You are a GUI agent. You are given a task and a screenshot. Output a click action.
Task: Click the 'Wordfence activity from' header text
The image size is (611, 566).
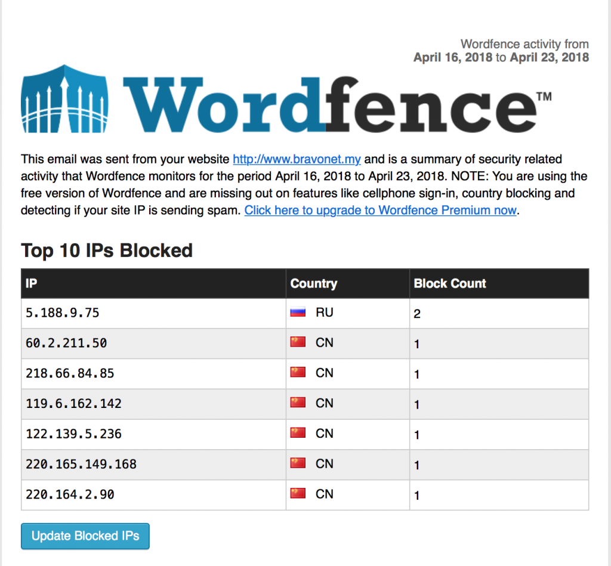coord(524,44)
